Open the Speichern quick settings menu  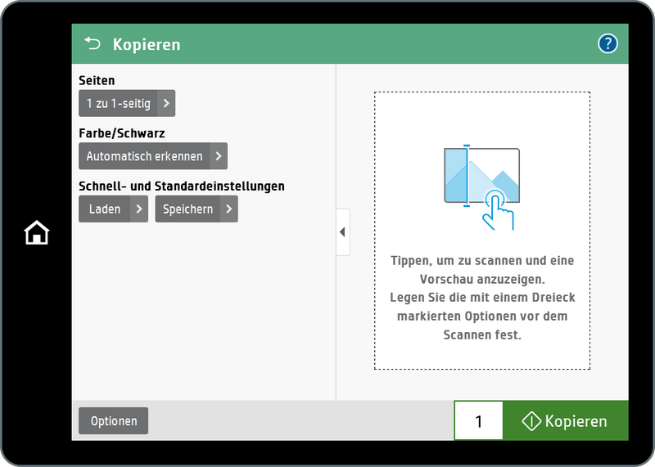point(196,209)
